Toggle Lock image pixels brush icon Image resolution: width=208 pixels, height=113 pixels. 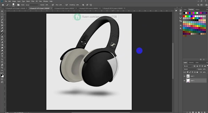[190, 72]
